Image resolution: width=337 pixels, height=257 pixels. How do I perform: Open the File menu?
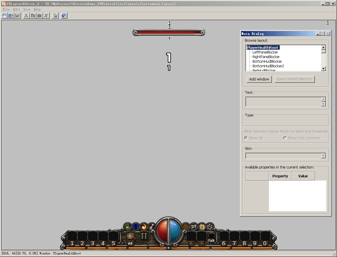point(6,9)
